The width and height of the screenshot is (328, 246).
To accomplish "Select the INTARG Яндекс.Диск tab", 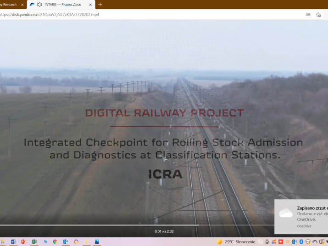I will point(62,5).
